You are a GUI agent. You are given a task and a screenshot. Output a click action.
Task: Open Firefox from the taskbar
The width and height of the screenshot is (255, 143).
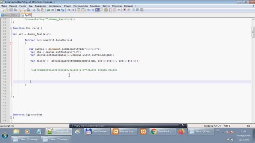point(182,131)
